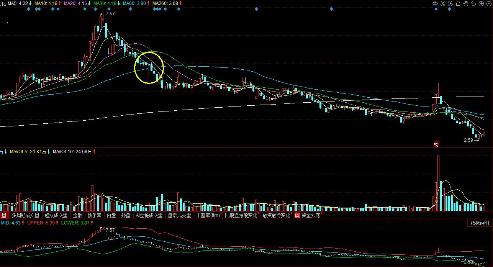Open the diamond info marker below the replay icon
The height and width of the screenshot is (267, 493).
click(450, 9)
